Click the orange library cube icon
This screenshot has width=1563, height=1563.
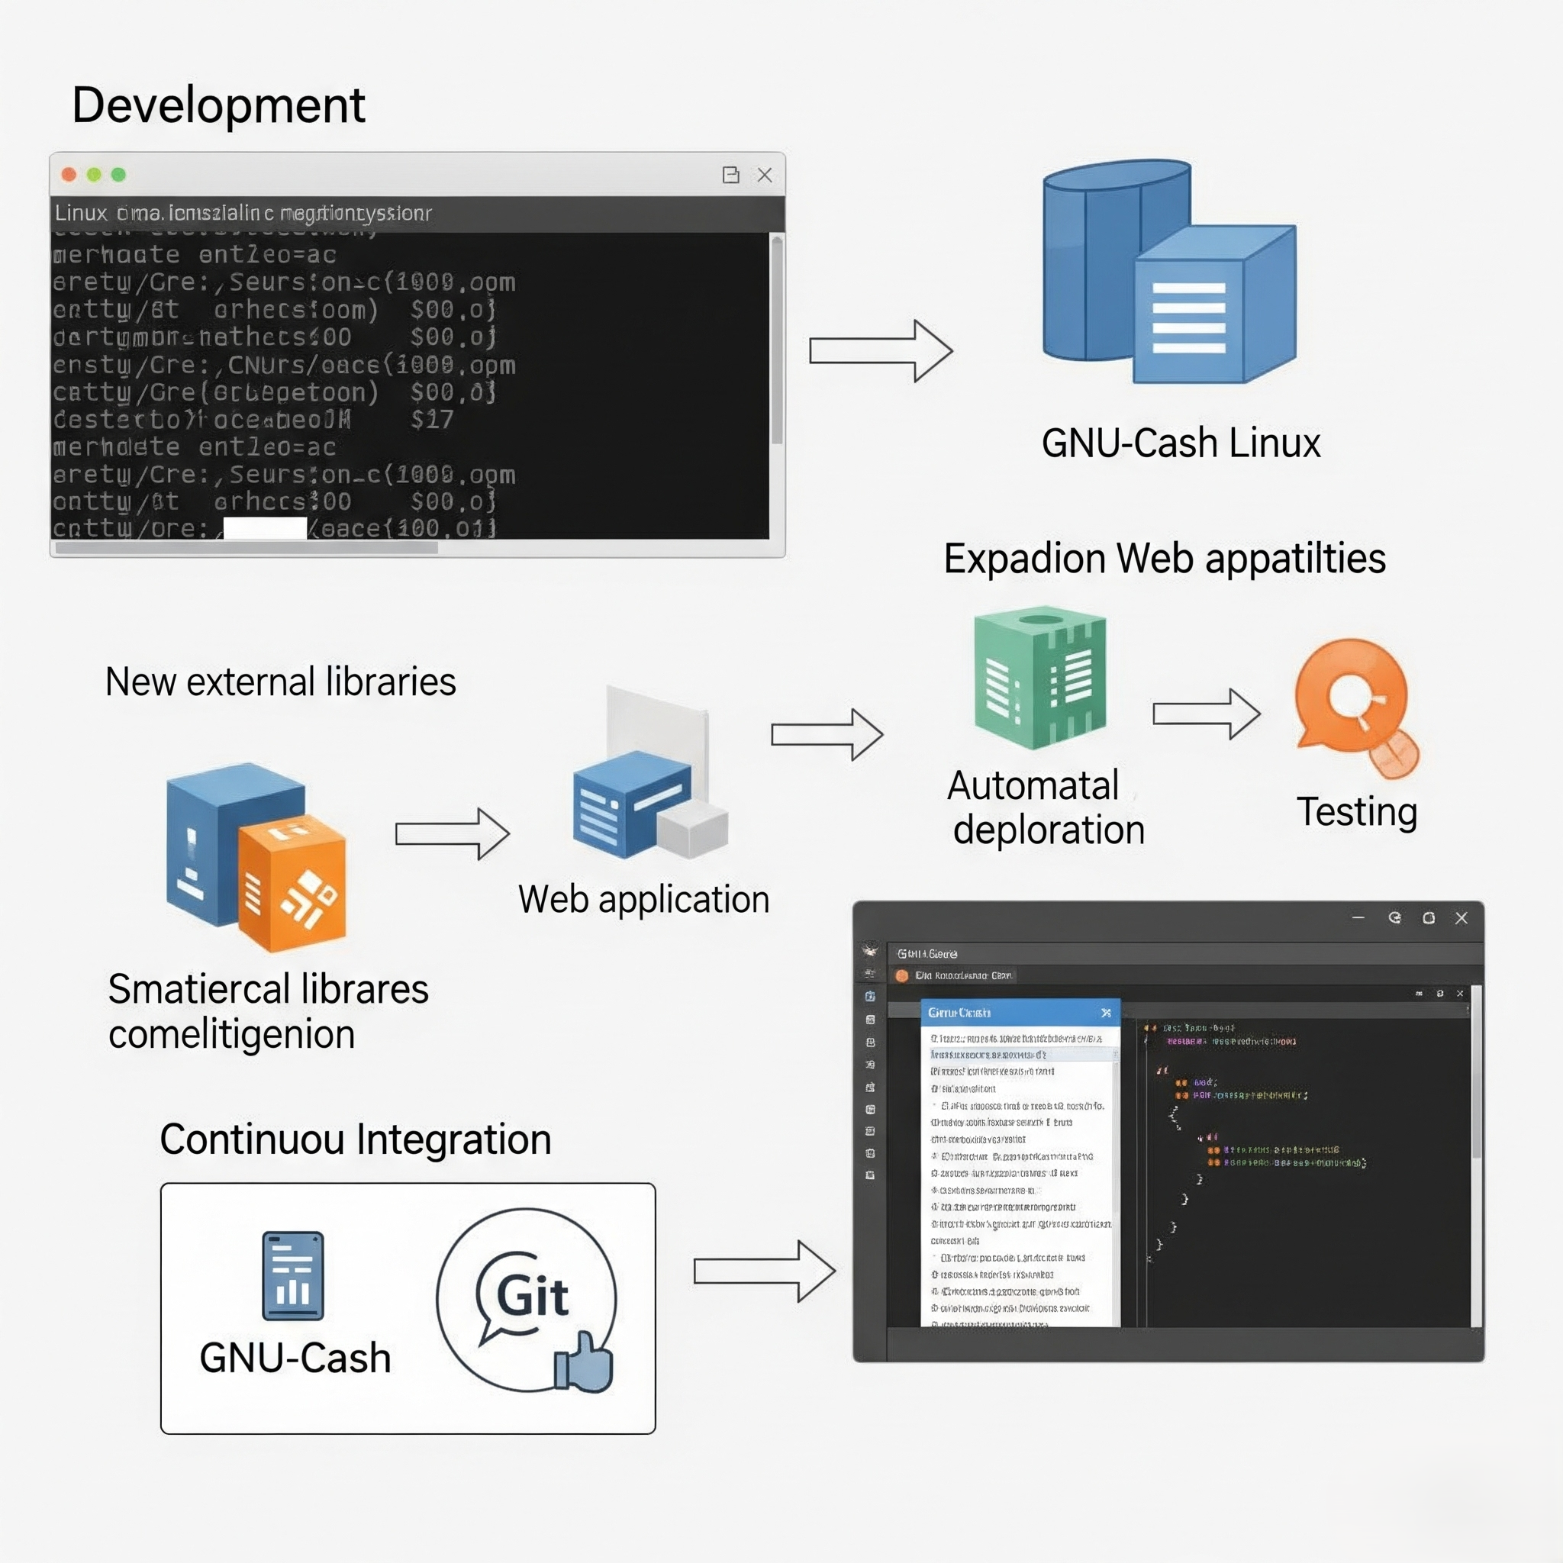[293, 884]
